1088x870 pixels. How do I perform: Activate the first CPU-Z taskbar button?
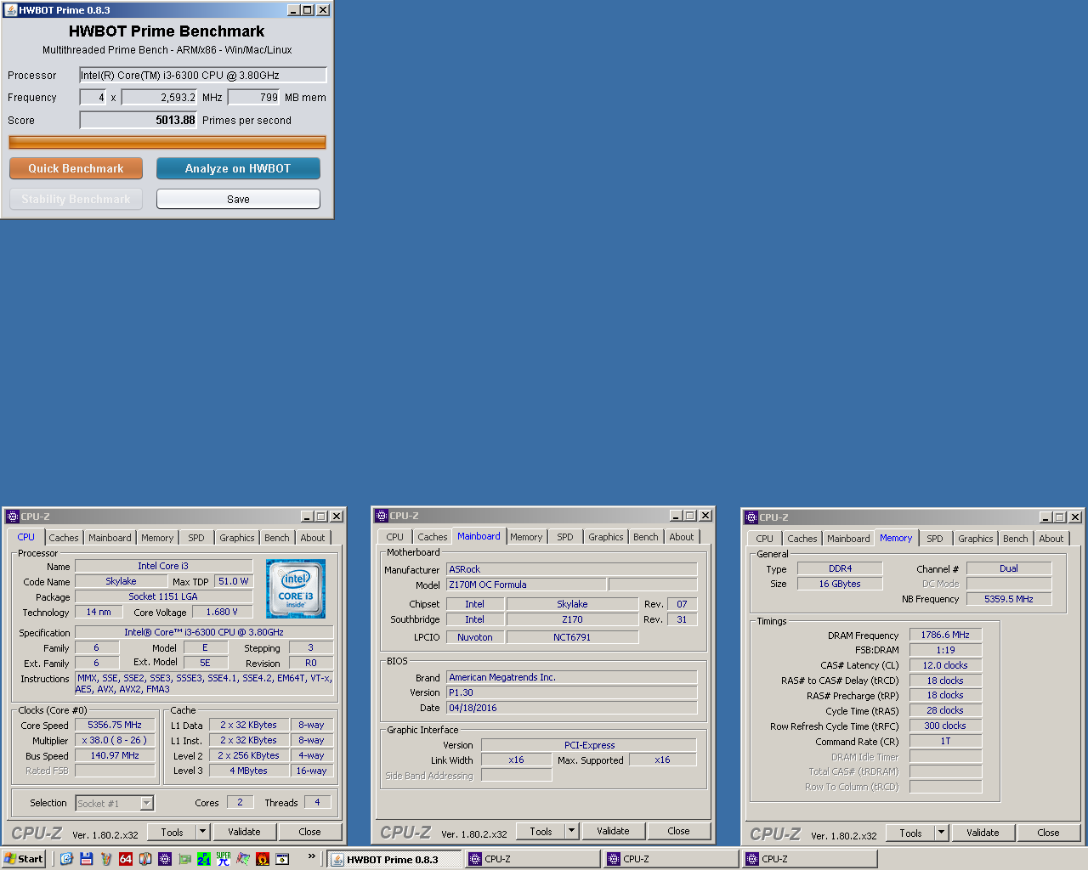coord(533,859)
